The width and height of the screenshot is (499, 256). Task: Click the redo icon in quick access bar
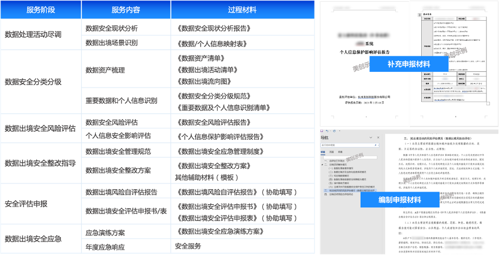coord(334,131)
